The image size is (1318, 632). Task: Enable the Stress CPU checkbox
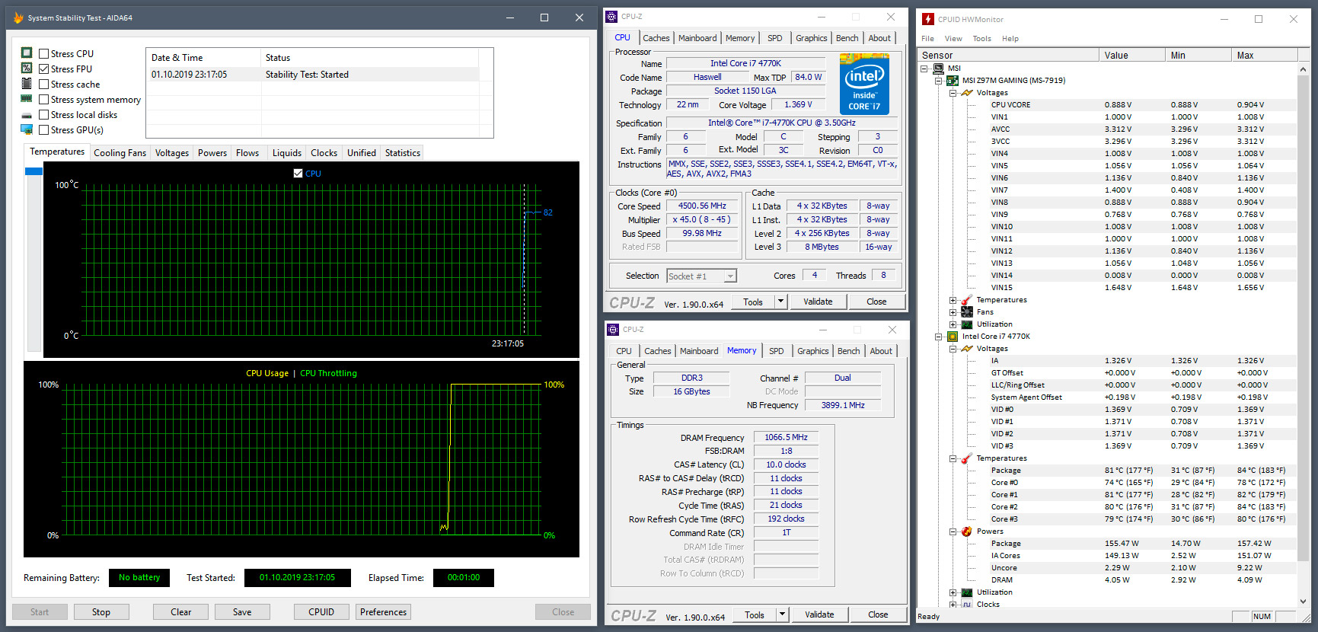coord(44,54)
